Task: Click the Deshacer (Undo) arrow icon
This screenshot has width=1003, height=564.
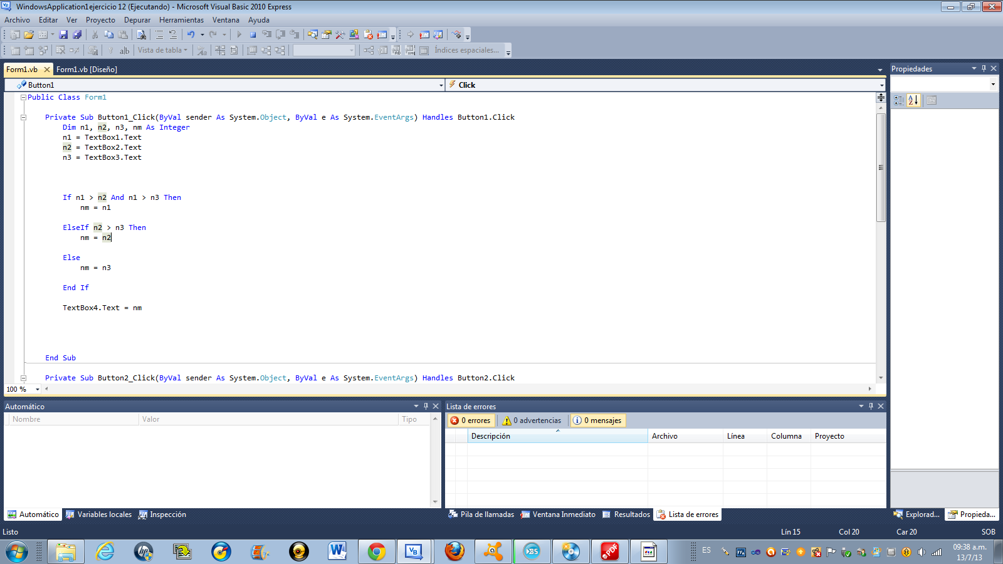Action: [x=192, y=34]
